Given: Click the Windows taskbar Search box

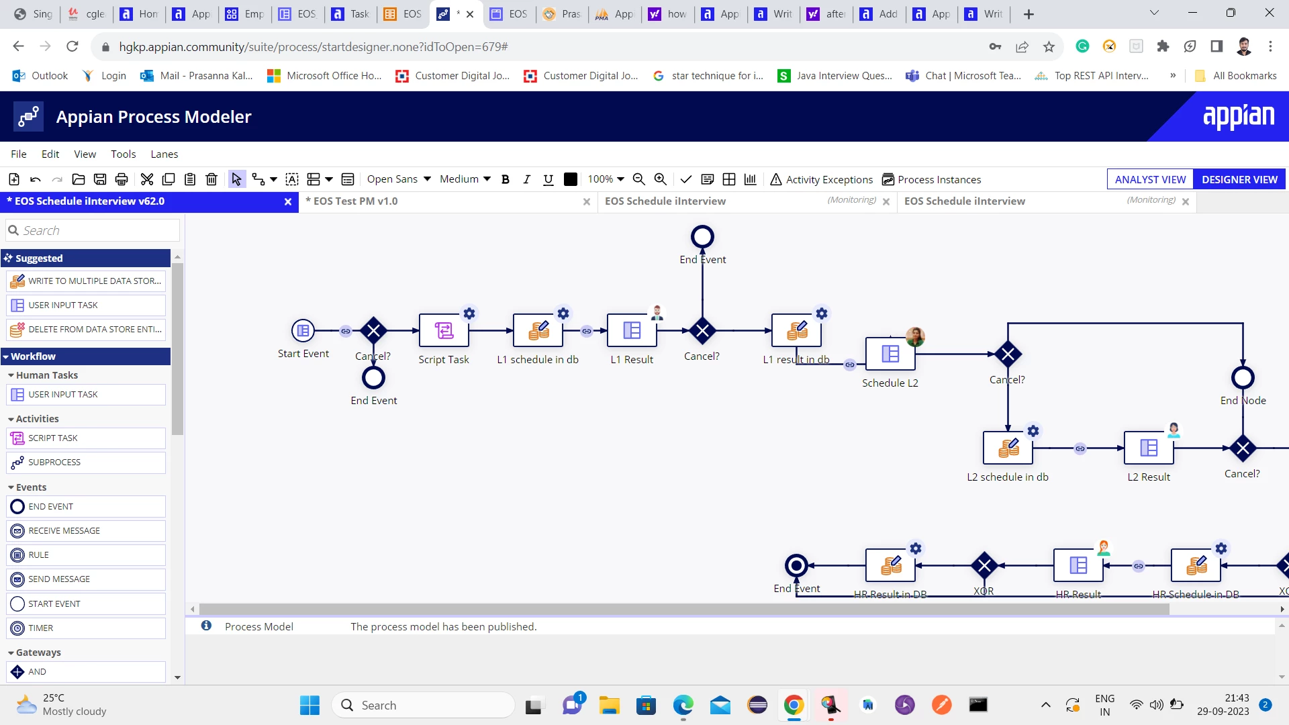Looking at the screenshot, I should click(x=423, y=705).
